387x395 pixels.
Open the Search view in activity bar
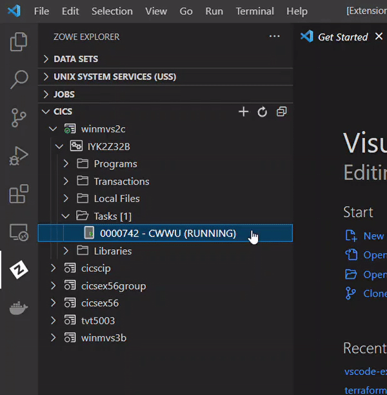click(x=19, y=79)
